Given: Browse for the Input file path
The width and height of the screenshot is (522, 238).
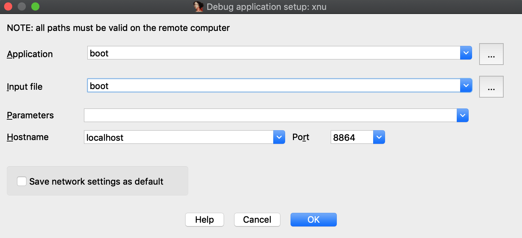Looking at the screenshot, I should tap(491, 87).
